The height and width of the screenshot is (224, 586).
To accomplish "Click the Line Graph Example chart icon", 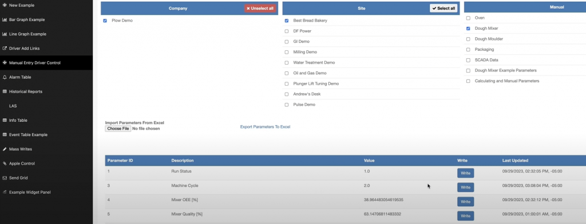I will (5, 34).
